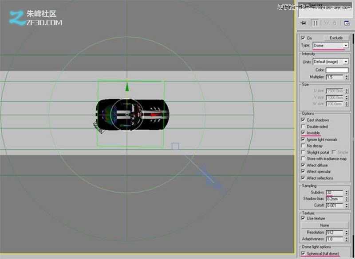Viewport: 355px width, 259px height.
Task: Toggle the show end result button
Action: coord(315,23)
